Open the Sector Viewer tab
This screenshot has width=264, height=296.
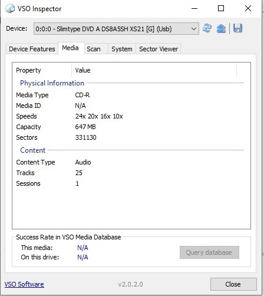click(x=159, y=49)
